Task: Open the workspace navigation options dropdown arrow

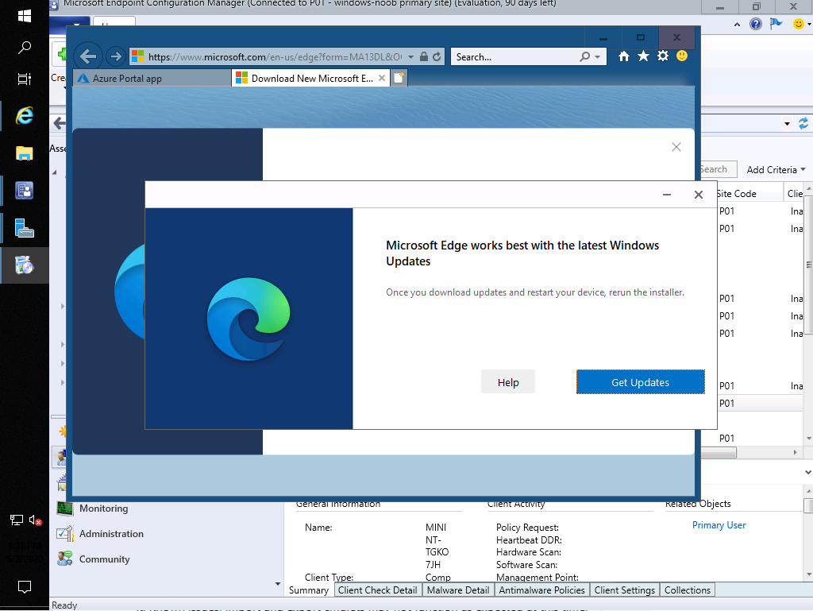Action: [x=277, y=584]
